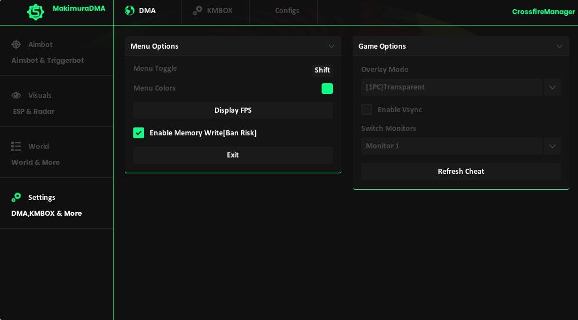The height and width of the screenshot is (320, 578).
Task: Click the Shift keybind for Menu Toggle
Action: tap(322, 70)
